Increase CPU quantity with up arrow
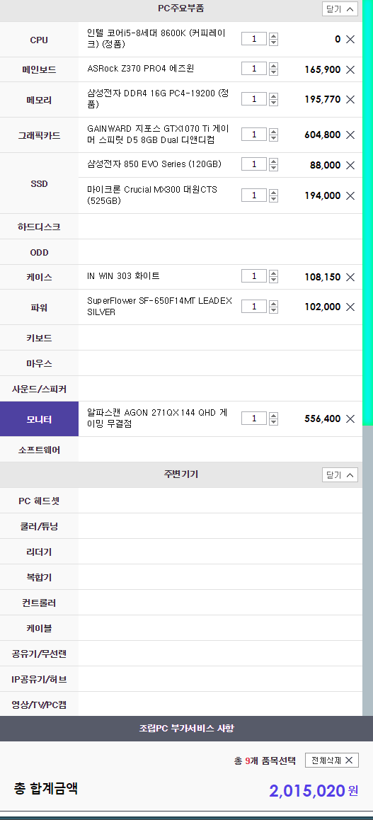This screenshot has width=373, height=820. (x=274, y=35)
